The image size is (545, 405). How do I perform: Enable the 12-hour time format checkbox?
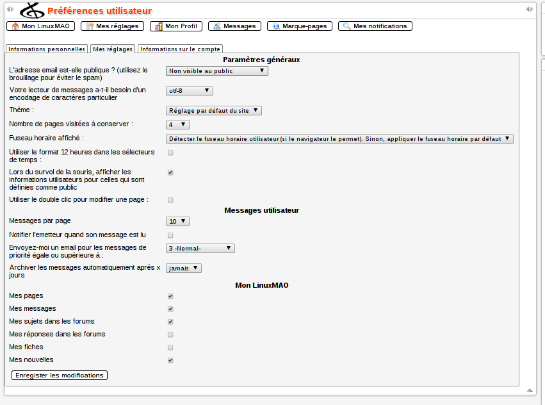tap(170, 153)
